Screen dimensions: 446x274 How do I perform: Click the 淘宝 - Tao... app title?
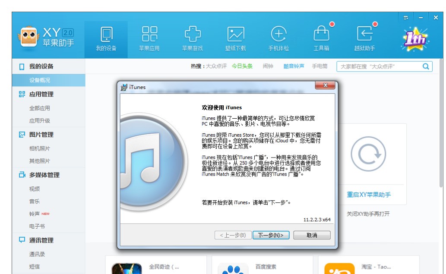(376, 267)
